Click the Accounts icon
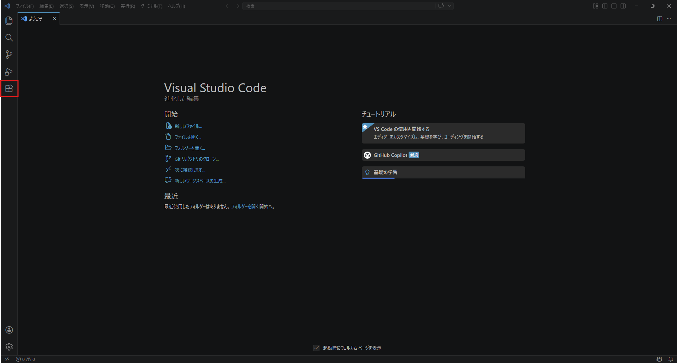Viewport: 677px width, 363px height. coord(9,330)
